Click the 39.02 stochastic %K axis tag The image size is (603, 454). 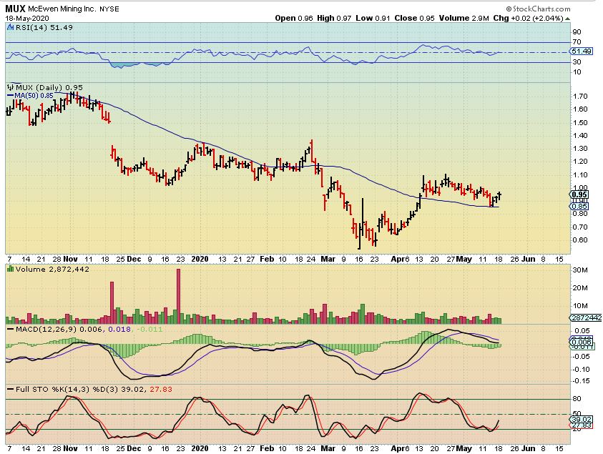click(582, 420)
